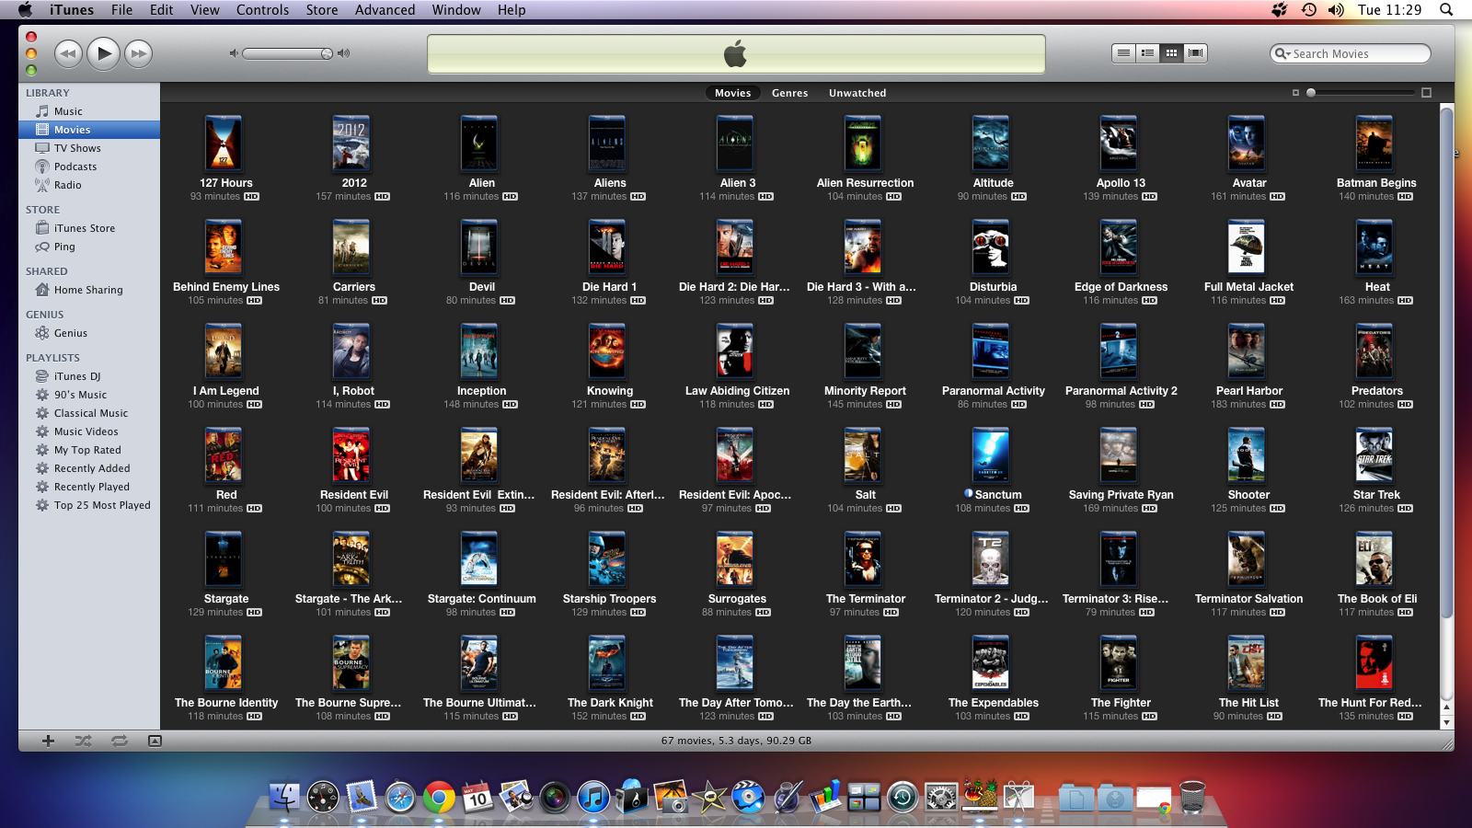The width and height of the screenshot is (1472, 828).
Task: Open iMovie star icon in the Dock
Action: (x=709, y=797)
